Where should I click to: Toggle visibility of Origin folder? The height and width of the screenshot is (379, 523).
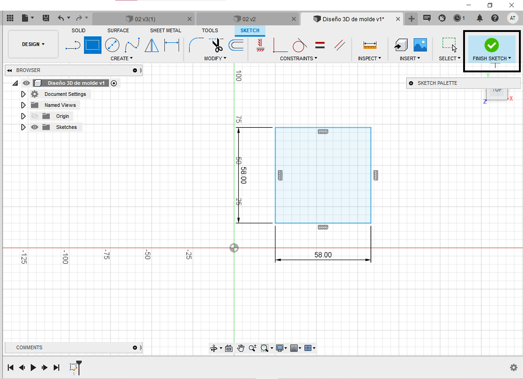35,116
